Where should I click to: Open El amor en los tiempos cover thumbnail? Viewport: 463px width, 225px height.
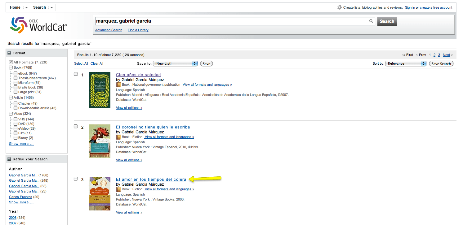tap(100, 193)
